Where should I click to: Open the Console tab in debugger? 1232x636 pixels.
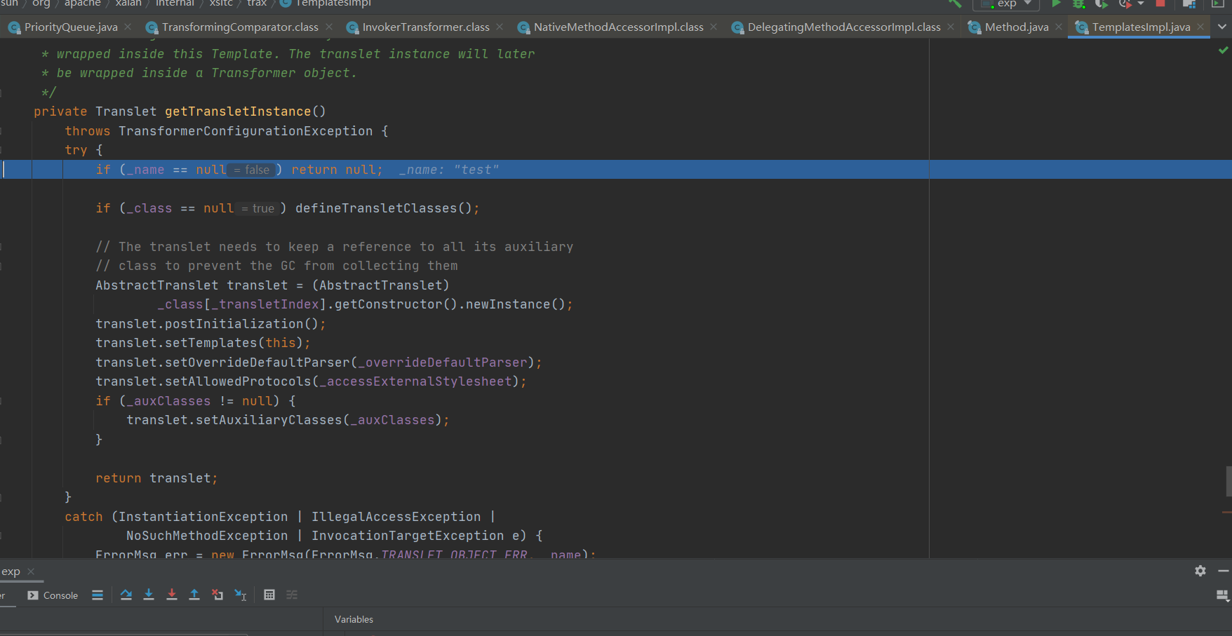tap(53, 595)
